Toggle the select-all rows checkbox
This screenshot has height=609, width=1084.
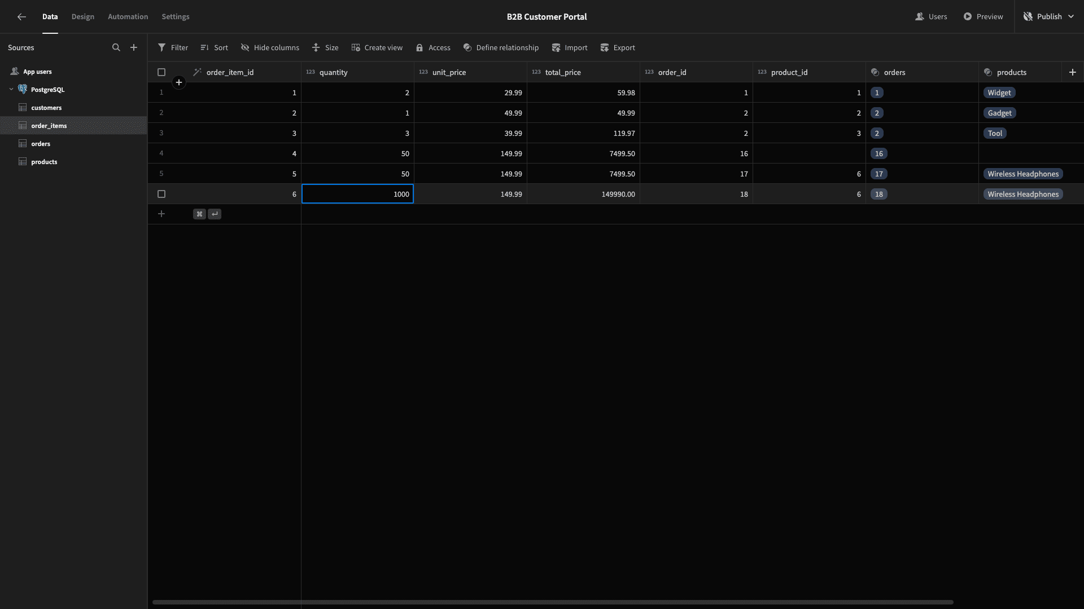[x=161, y=72]
